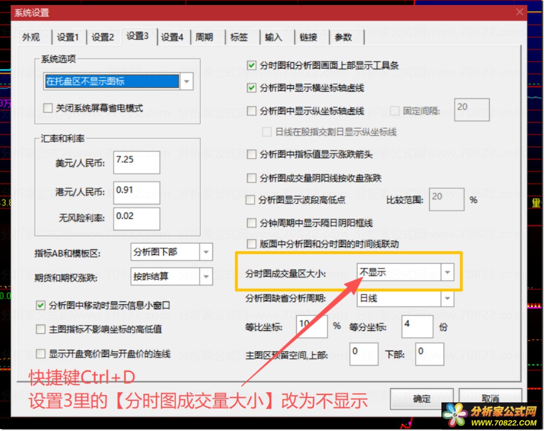Enable 分析图中显示纵坐标轴虚线 checkbox
545x431 pixels.
[252, 111]
